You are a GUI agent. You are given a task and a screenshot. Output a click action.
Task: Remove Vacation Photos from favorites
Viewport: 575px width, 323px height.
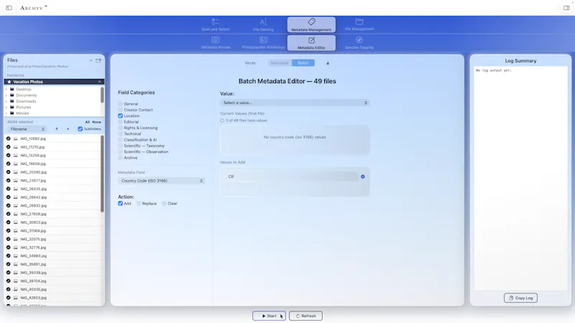pyautogui.click(x=100, y=82)
